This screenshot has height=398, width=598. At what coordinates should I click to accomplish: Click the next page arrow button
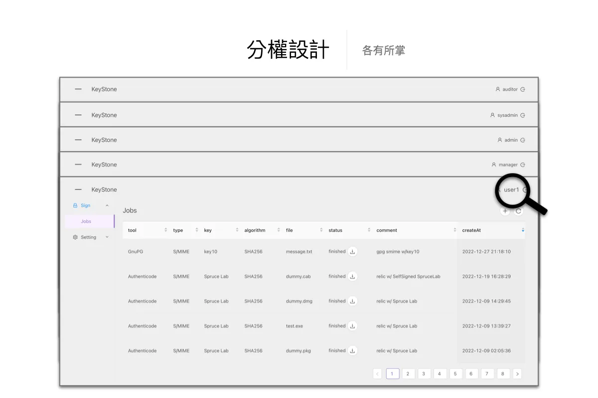(517, 374)
